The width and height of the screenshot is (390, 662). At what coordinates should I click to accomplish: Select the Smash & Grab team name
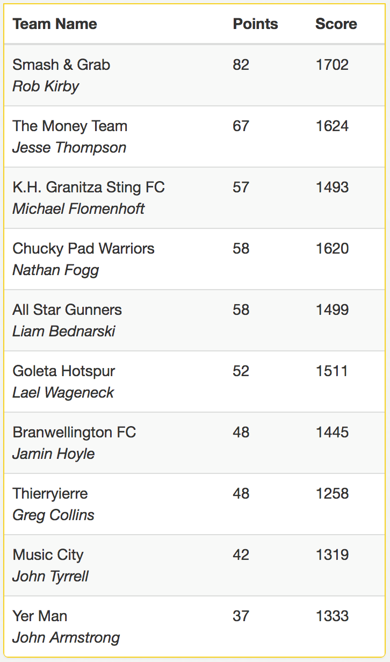(61, 64)
